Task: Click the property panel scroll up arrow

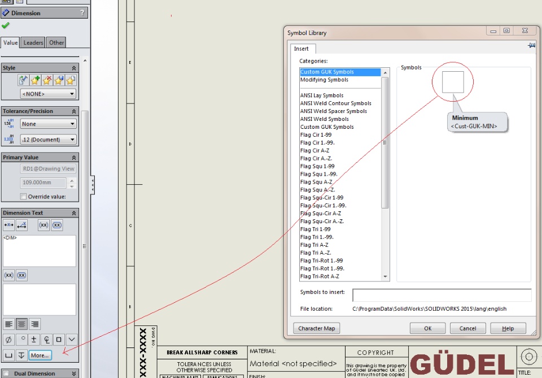Action: coord(85,60)
